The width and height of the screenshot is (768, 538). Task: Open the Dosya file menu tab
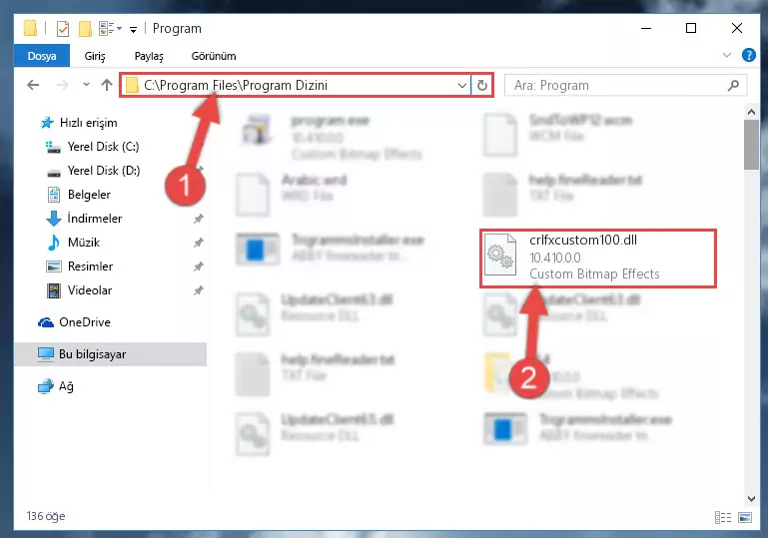(42, 56)
